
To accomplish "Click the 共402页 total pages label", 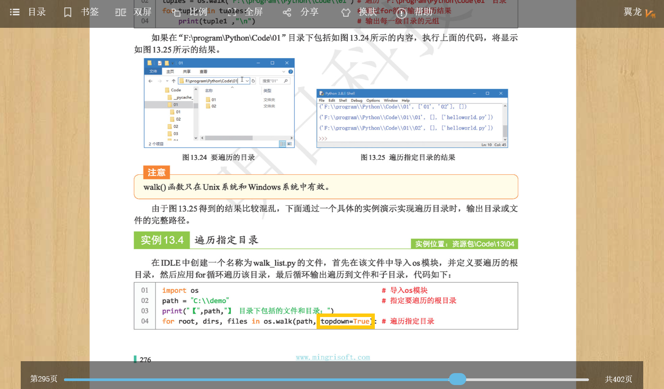I will click(619, 379).
